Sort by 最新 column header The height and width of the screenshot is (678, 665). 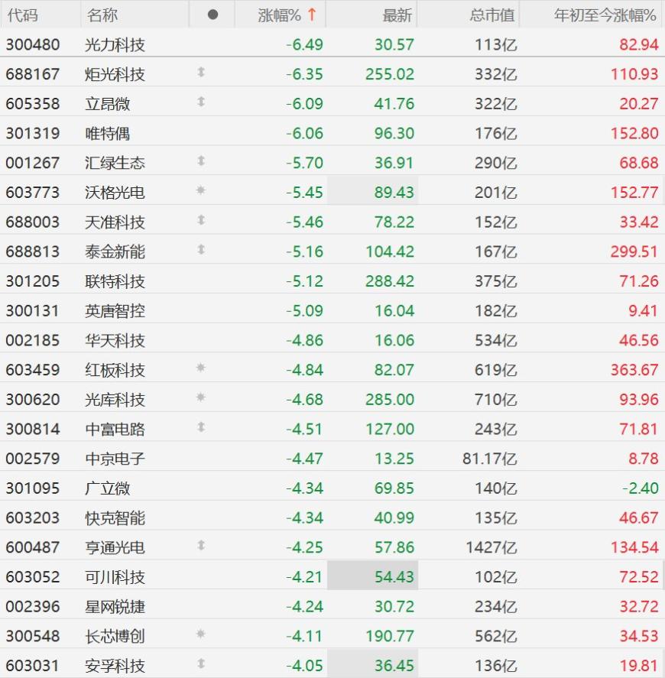pyautogui.click(x=397, y=15)
